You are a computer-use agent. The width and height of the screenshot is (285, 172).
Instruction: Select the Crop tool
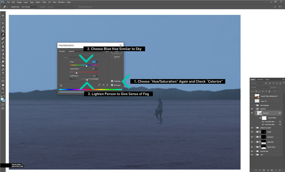[x=3, y=31]
